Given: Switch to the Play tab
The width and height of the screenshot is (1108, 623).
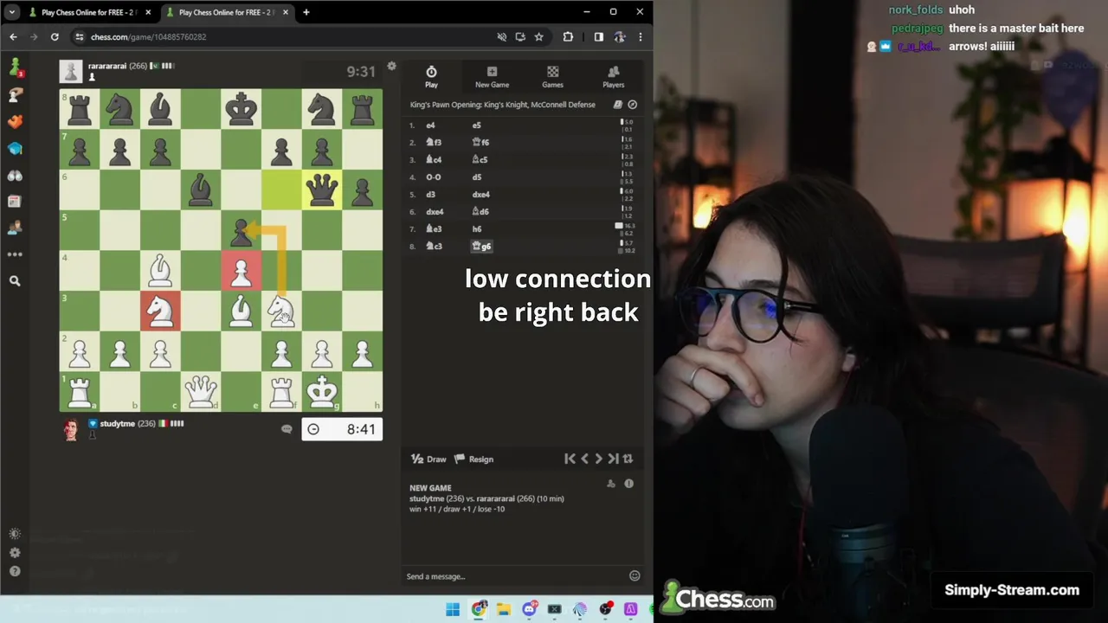Looking at the screenshot, I should pyautogui.click(x=431, y=77).
